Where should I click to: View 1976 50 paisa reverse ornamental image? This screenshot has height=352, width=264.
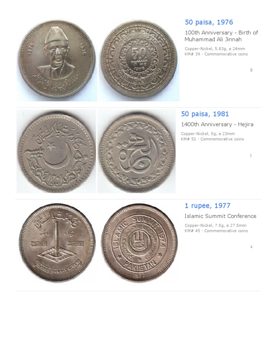tap(139, 60)
